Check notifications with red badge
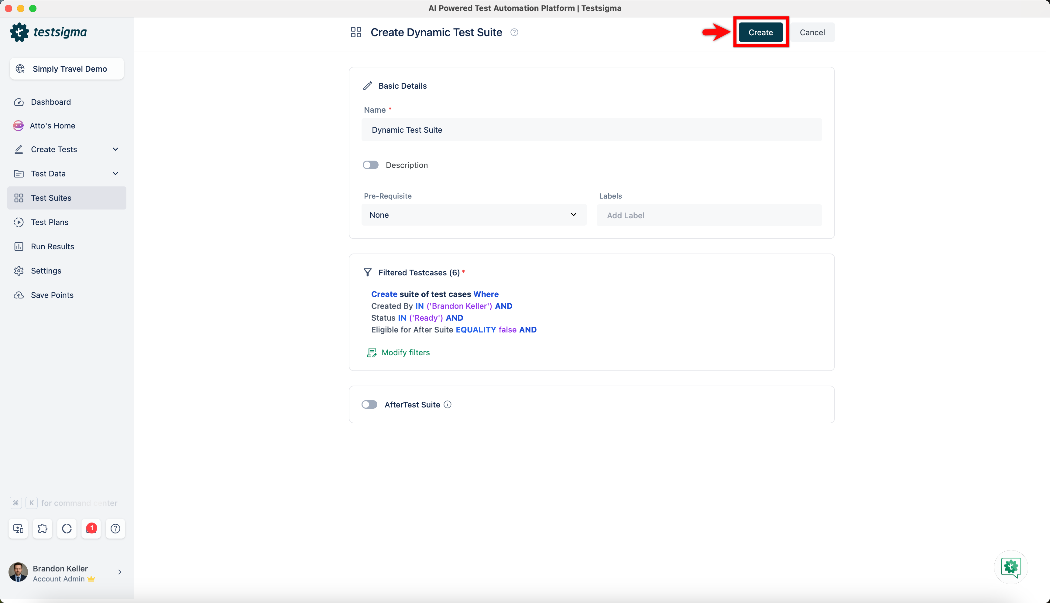Viewport: 1050px width, 603px height. 91,528
